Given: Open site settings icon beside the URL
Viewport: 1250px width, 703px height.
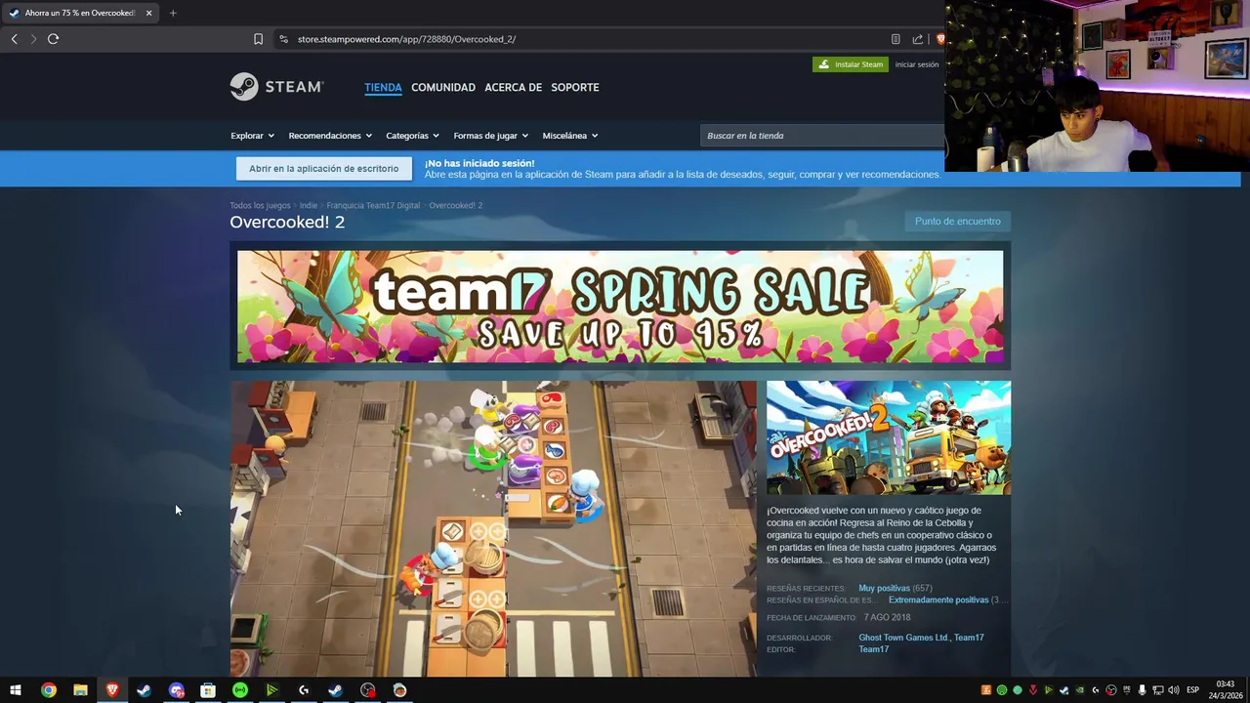Looking at the screenshot, I should [283, 39].
